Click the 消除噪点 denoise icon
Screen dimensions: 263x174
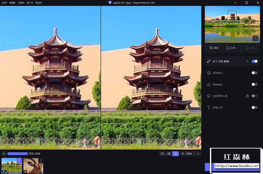[x=209, y=73]
